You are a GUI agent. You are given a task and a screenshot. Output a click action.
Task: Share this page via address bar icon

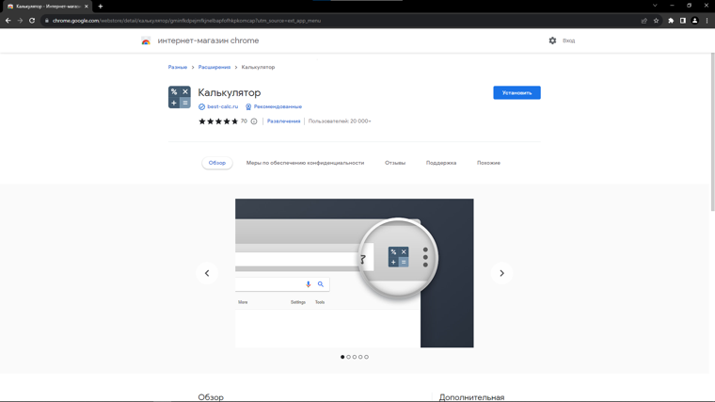pyautogui.click(x=643, y=21)
